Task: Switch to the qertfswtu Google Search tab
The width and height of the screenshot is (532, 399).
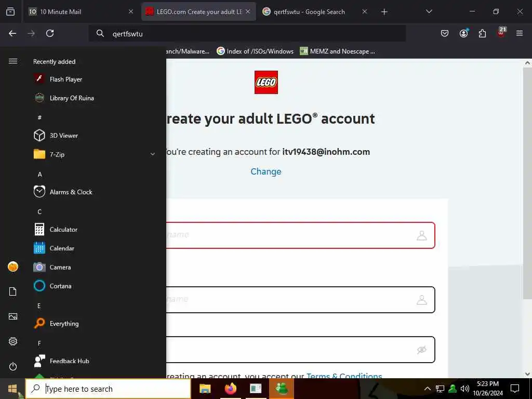Action: point(314,11)
